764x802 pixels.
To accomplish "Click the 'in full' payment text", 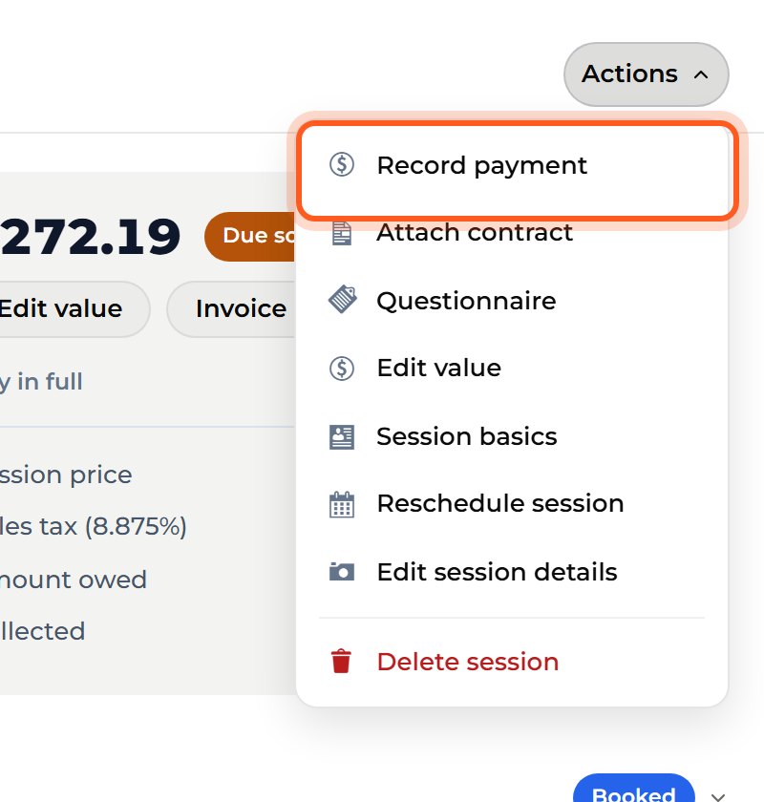I will click(x=50, y=382).
